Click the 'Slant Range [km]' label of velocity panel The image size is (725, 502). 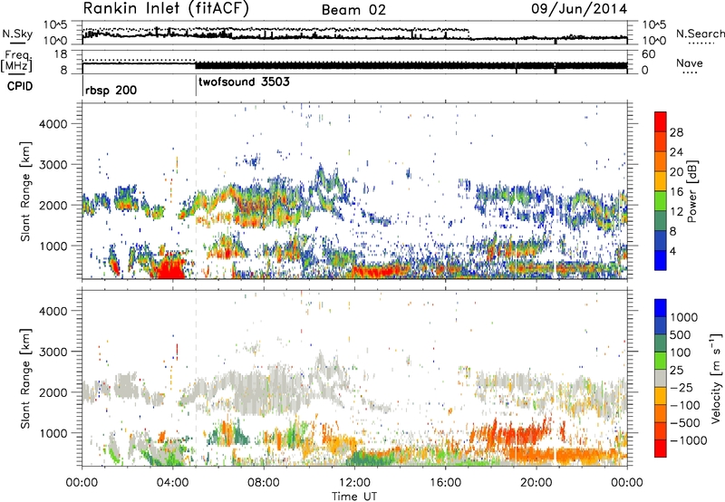25,379
